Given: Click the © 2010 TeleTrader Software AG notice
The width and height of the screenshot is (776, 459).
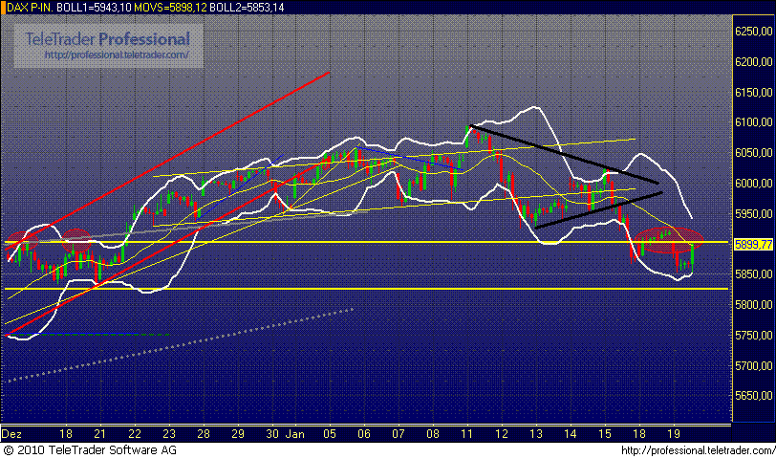Looking at the screenshot, I should point(90,450).
